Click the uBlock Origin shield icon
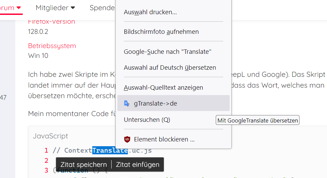327x178 pixels. (x=127, y=139)
